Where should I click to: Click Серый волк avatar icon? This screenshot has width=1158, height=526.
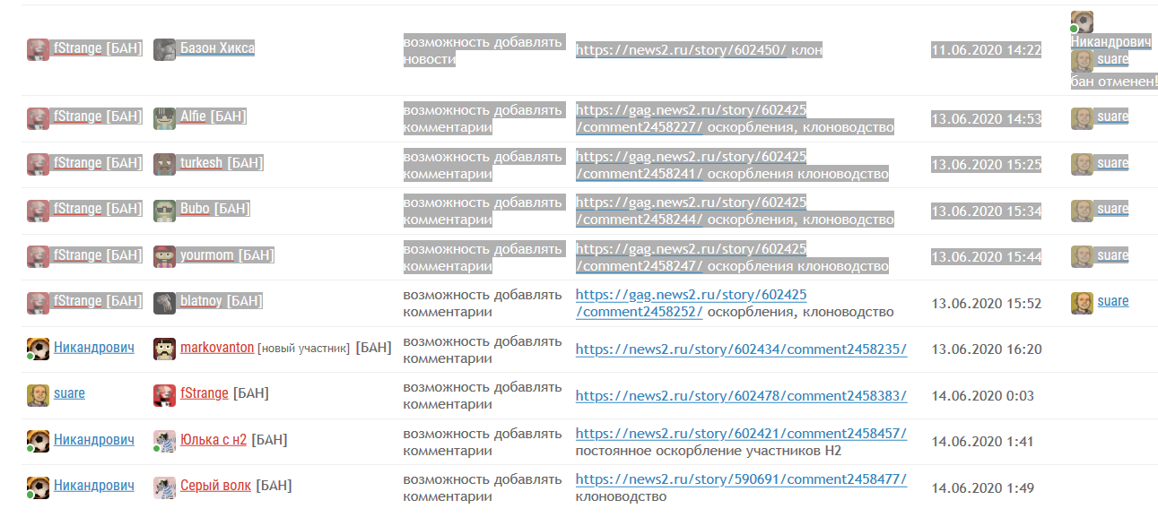point(164,487)
